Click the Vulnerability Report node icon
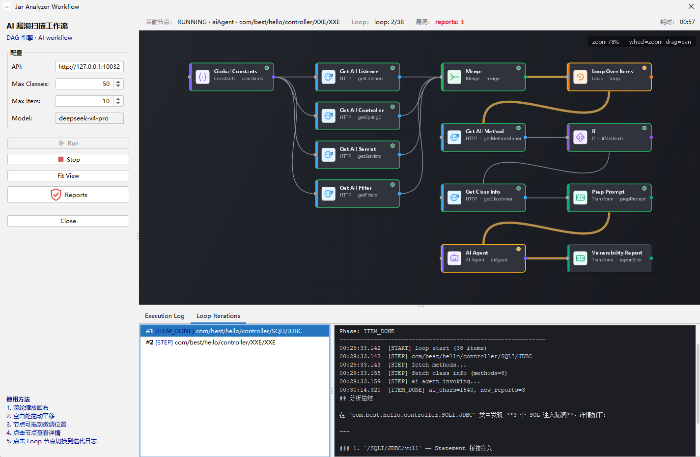 [580, 258]
